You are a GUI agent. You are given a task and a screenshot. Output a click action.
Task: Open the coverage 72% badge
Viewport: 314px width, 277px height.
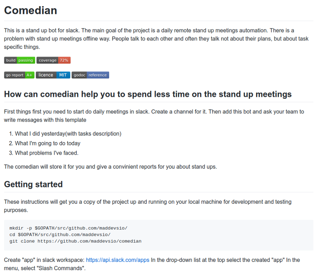(x=53, y=60)
